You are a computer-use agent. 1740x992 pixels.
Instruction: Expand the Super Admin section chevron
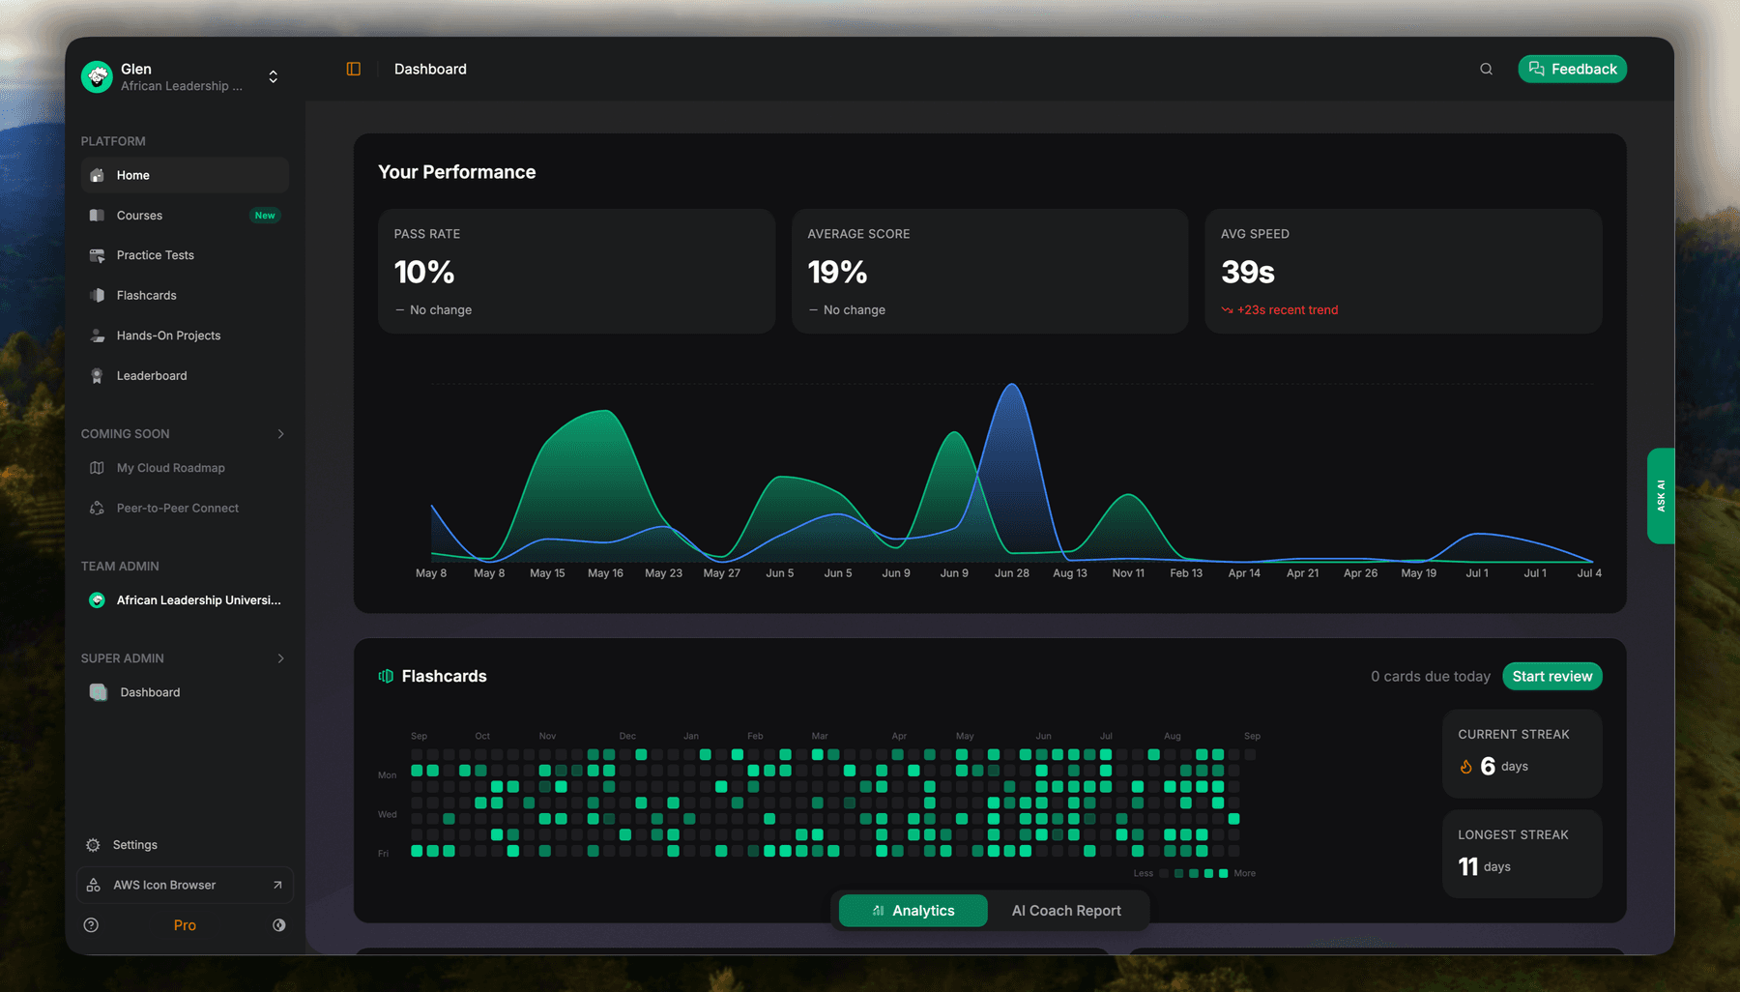click(x=281, y=658)
